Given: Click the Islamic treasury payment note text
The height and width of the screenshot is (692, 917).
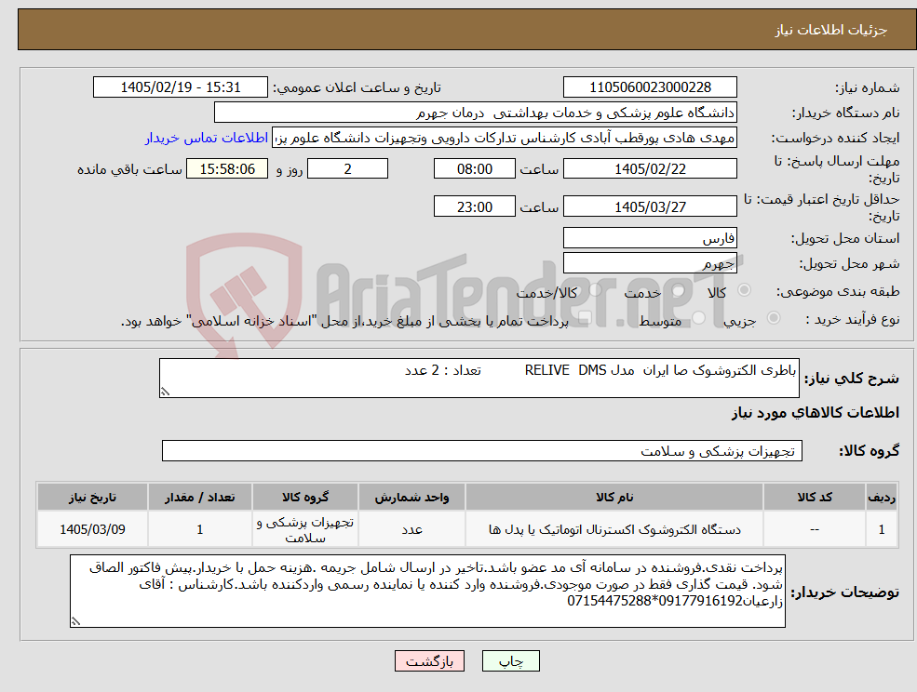Looking at the screenshot, I should pyautogui.click(x=344, y=321).
